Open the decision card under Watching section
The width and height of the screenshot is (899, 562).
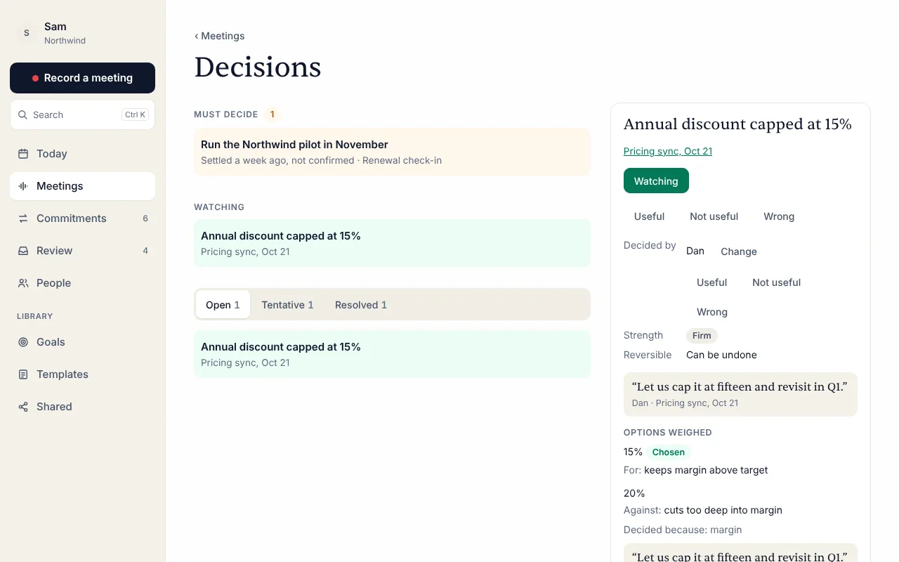[392, 243]
